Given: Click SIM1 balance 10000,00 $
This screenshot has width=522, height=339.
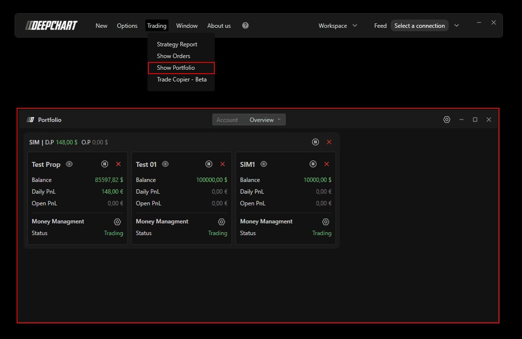Looking at the screenshot, I should click(x=317, y=180).
